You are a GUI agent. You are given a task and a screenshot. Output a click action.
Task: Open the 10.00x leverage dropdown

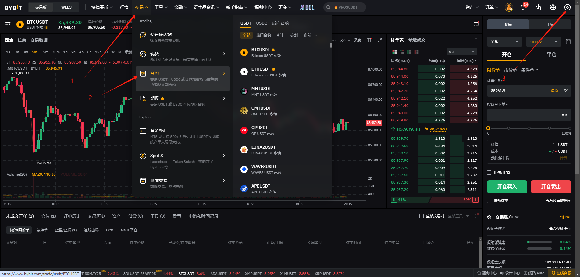pyautogui.click(x=543, y=42)
